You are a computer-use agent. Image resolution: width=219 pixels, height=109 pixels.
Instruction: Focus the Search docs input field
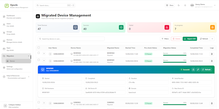point(55,6)
